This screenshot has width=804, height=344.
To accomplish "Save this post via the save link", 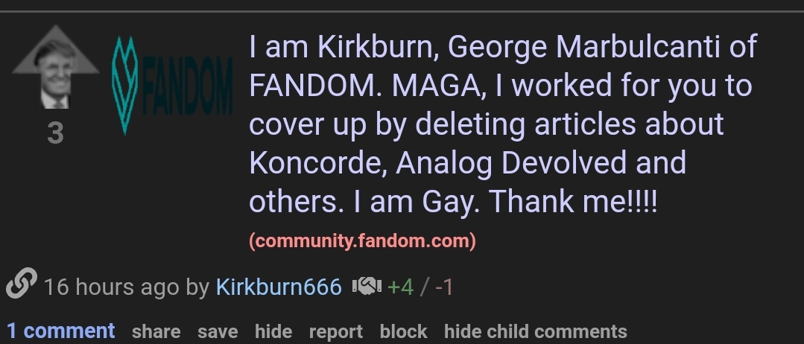I will (218, 331).
